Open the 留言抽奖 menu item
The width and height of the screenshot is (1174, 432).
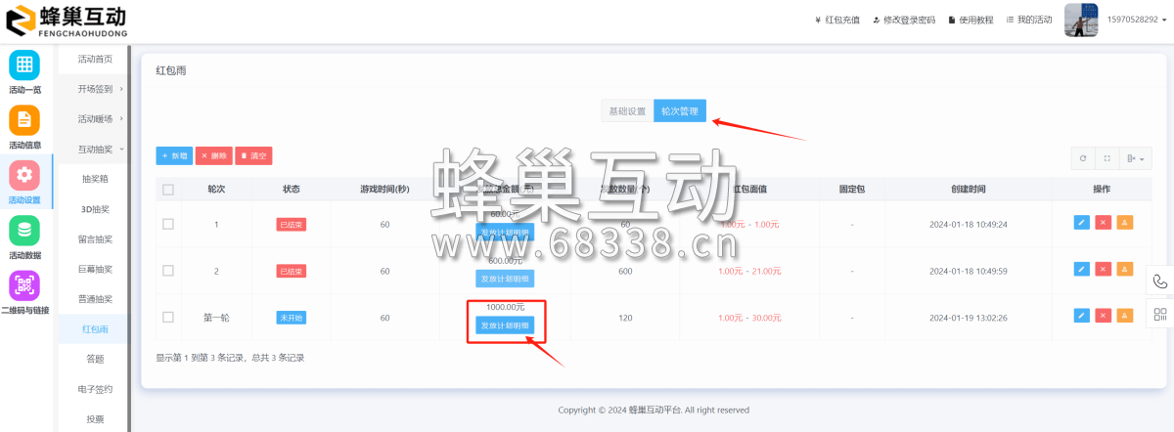(x=95, y=238)
